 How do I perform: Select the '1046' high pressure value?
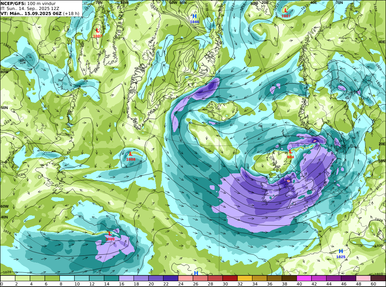[195, 22]
